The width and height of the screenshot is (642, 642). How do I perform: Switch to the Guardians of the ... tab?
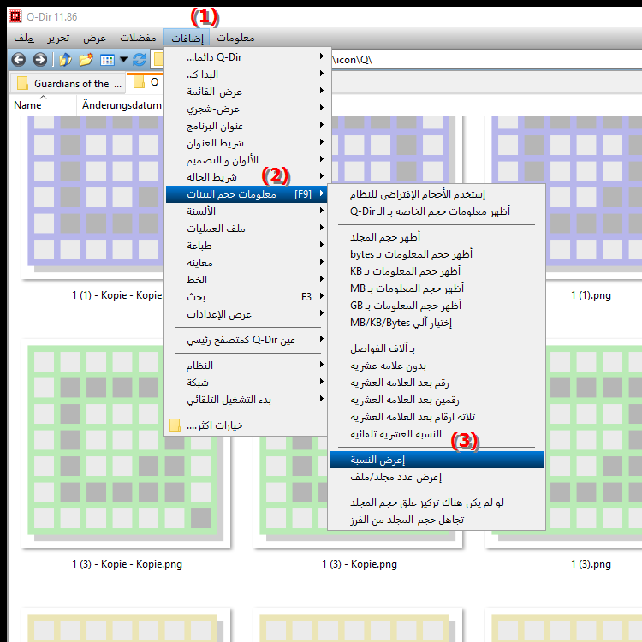(x=67, y=84)
